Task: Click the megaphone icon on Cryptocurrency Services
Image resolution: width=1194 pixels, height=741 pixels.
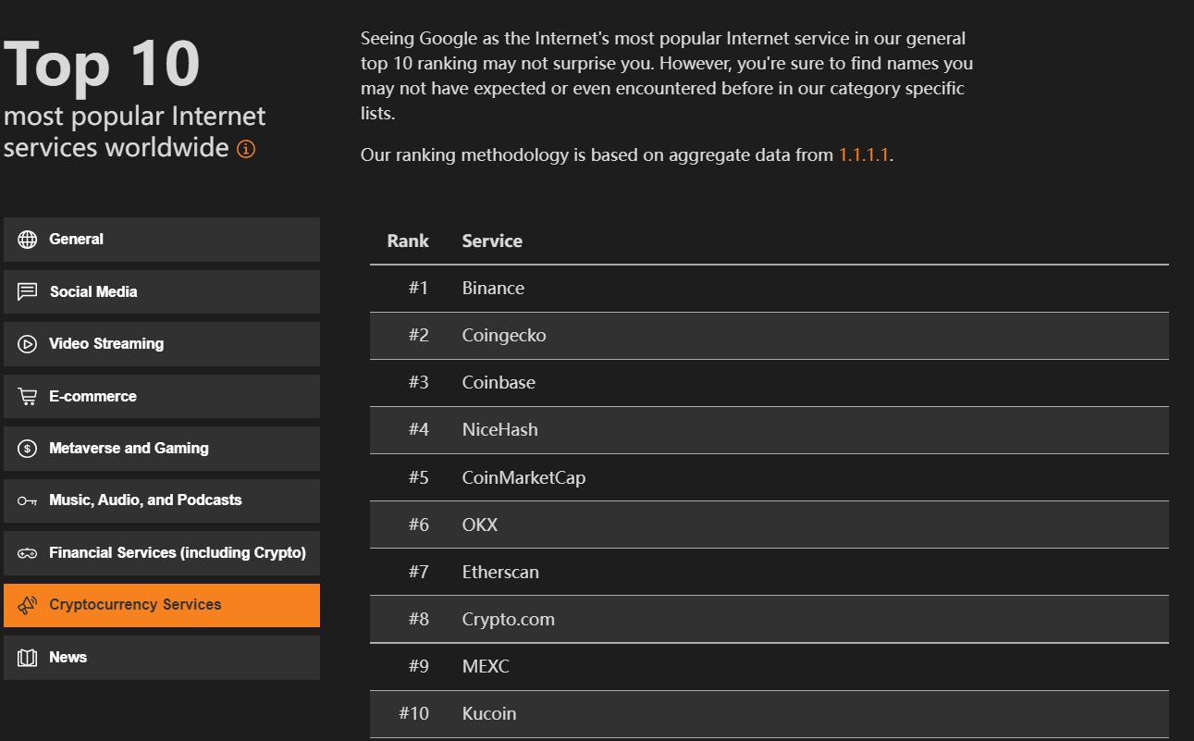Action: pyautogui.click(x=28, y=605)
